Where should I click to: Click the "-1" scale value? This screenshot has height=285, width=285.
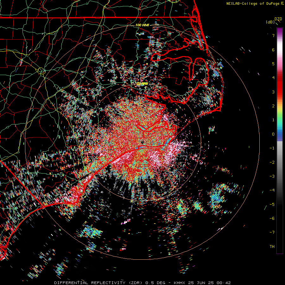click(272, 148)
